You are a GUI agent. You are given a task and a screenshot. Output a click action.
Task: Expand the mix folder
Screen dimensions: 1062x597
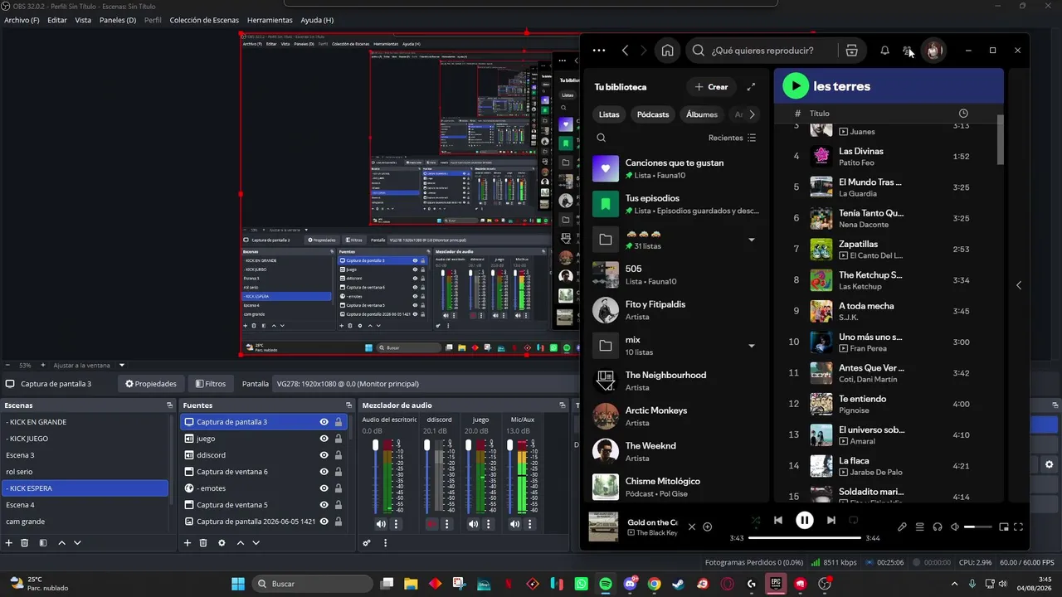(752, 346)
